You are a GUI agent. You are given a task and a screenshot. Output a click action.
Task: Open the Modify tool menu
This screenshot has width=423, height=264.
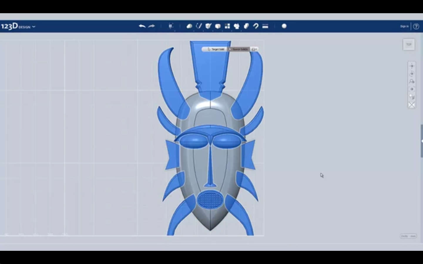[218, 26]
